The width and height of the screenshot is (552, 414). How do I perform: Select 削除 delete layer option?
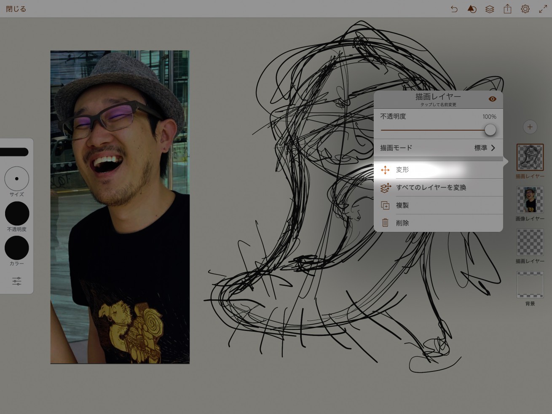click(x=438, y=223)
